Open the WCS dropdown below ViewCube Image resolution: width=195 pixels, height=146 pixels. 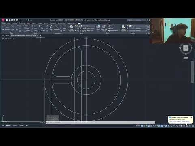pyautogui.click(x=186, y=58)
